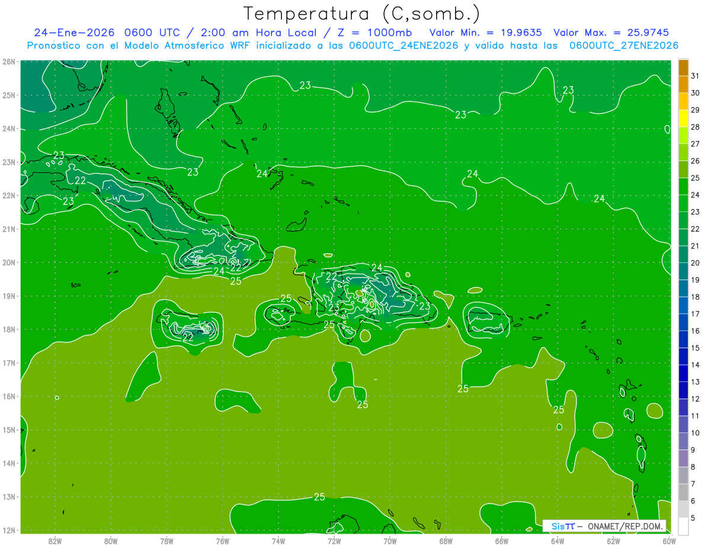Viewport: 711px width, 549px height.
Task: Click the colorbar scale label 14
Action: pos(695,365)
